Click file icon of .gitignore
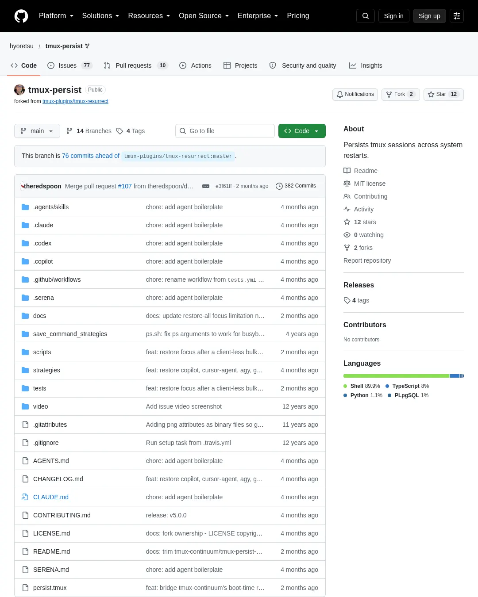Screen dimensions: 478x597 tap(25, 443)
